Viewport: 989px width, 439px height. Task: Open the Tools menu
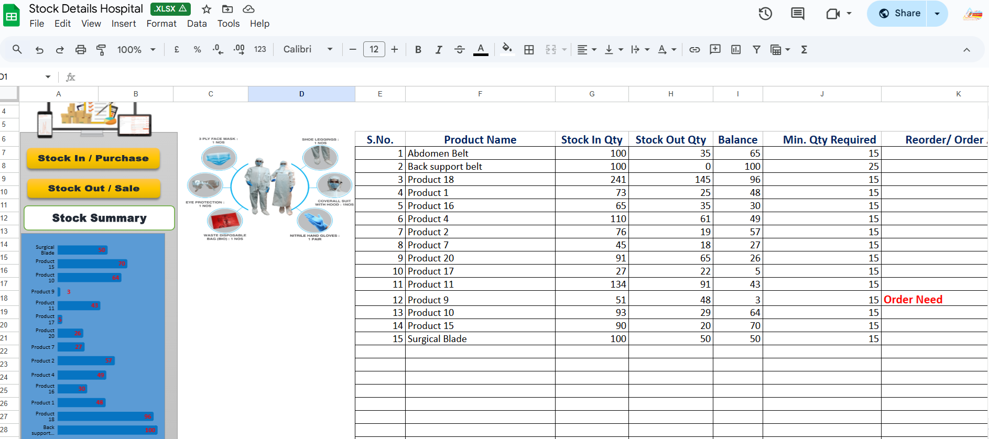click(229, 24)
